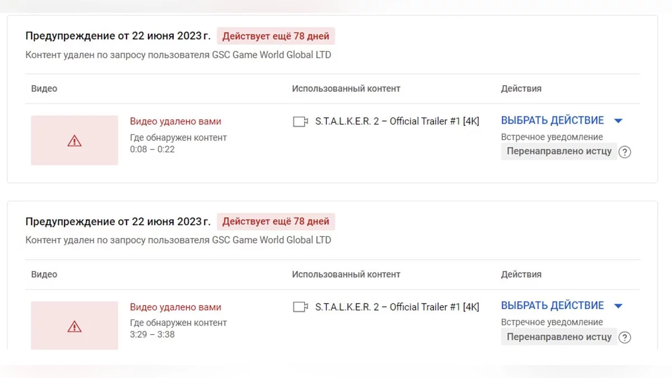This screenshot has height=378, width=672.
Task: Open help question mark in the second strike
Action: (625, 337)
